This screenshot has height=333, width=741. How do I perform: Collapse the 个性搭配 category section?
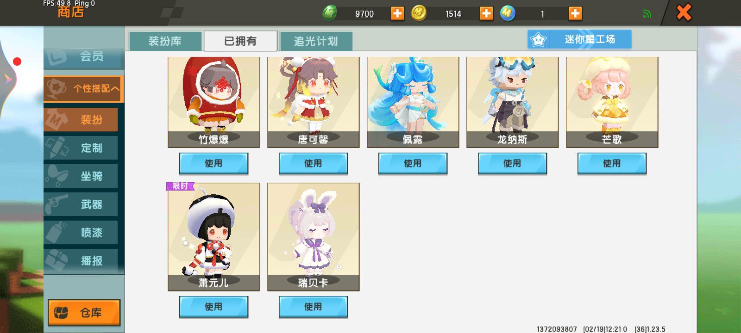[84, 88]
